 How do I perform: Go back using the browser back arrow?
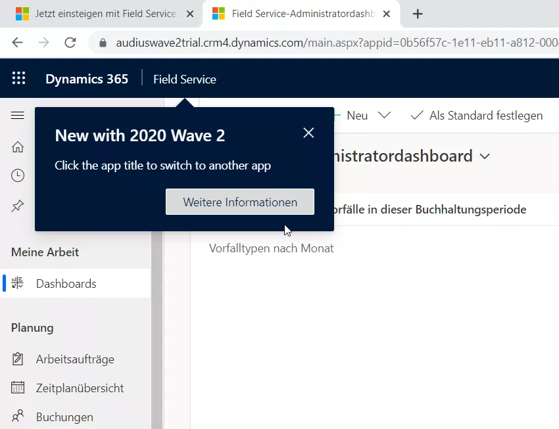point(18,43)
